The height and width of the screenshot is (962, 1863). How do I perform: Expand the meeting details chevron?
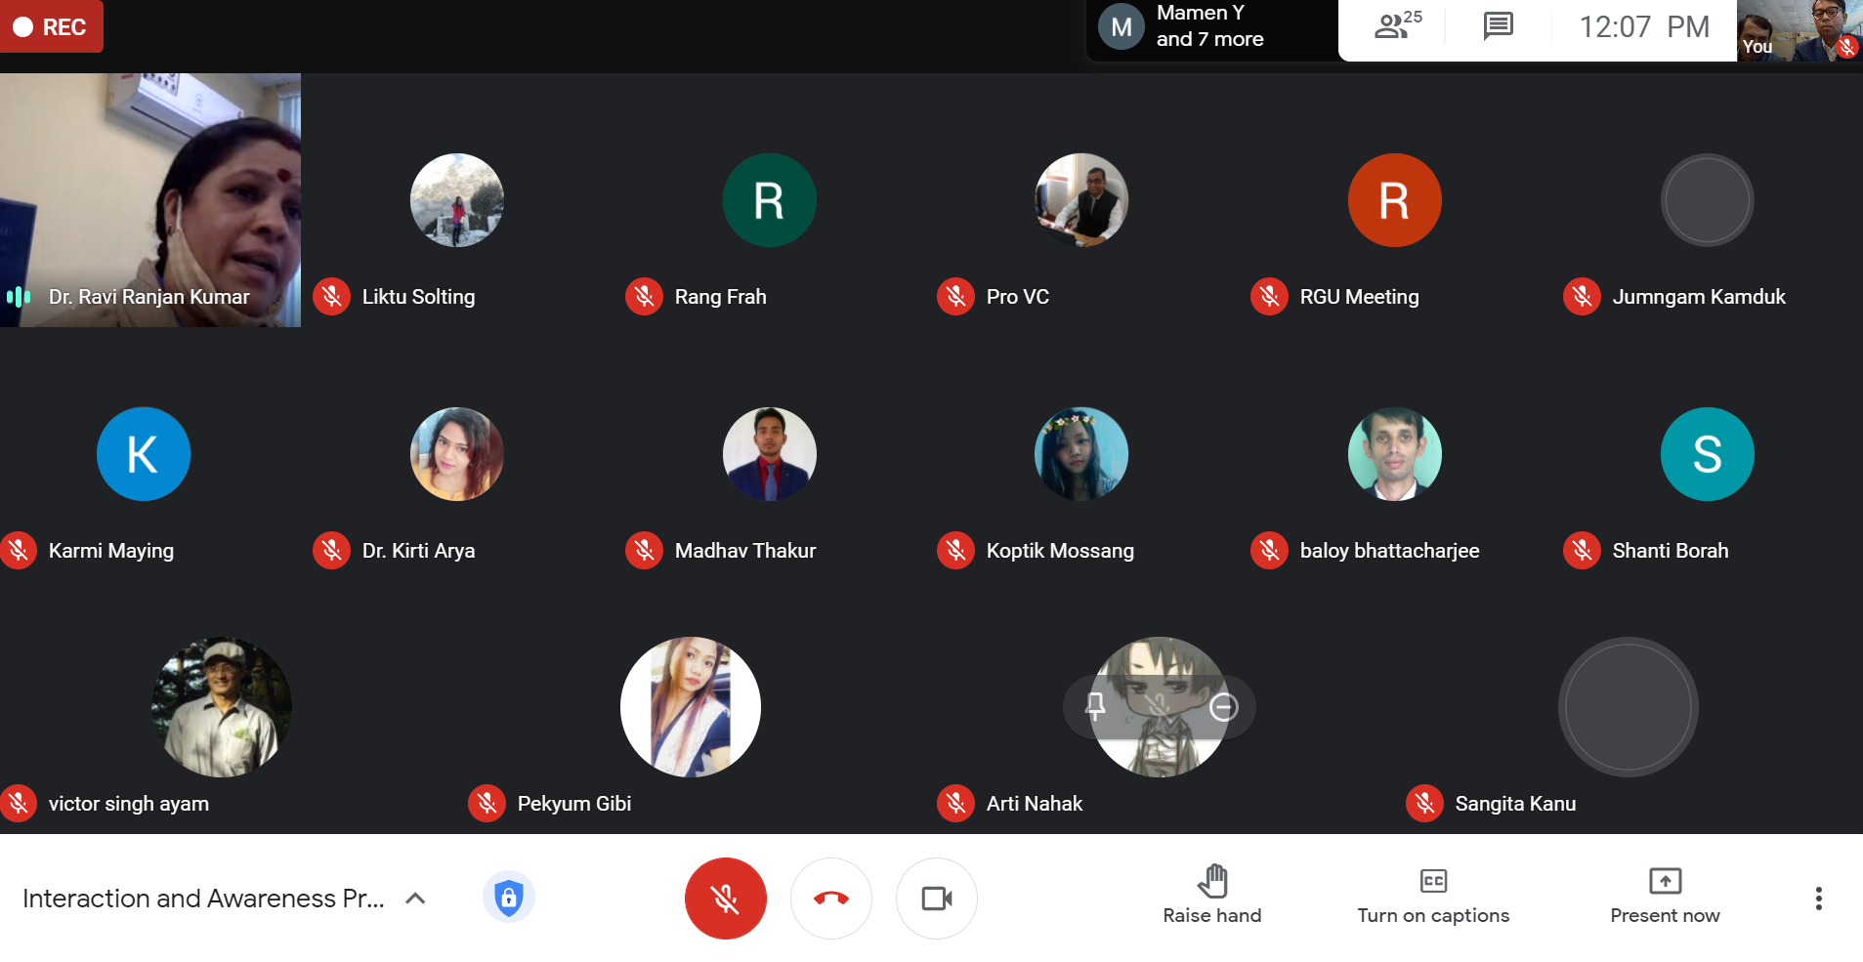415,899
